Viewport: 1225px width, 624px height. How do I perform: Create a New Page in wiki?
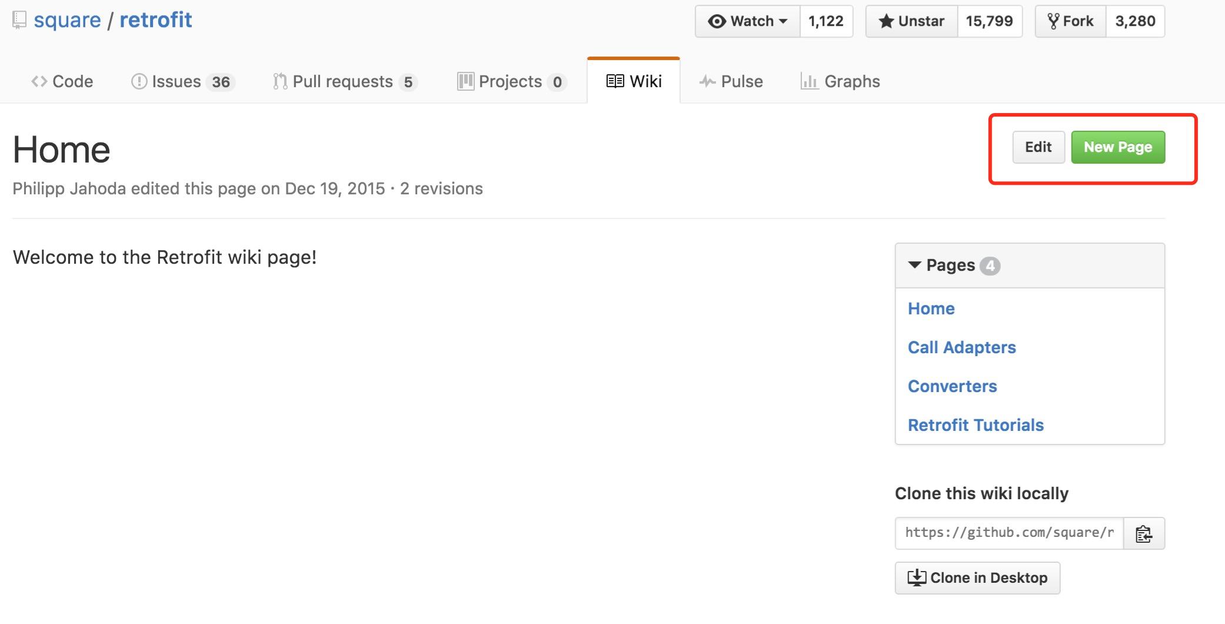(x=1117, y=147)
